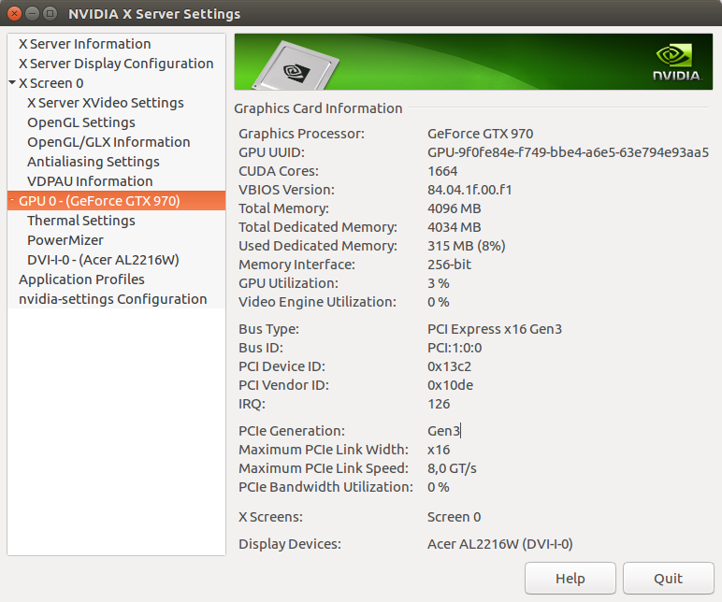This screenshot has width=722, height=602.
Task: Click PCI Device ID value 0x13c2
Action: pyautogui.click(x=450, y=366)
